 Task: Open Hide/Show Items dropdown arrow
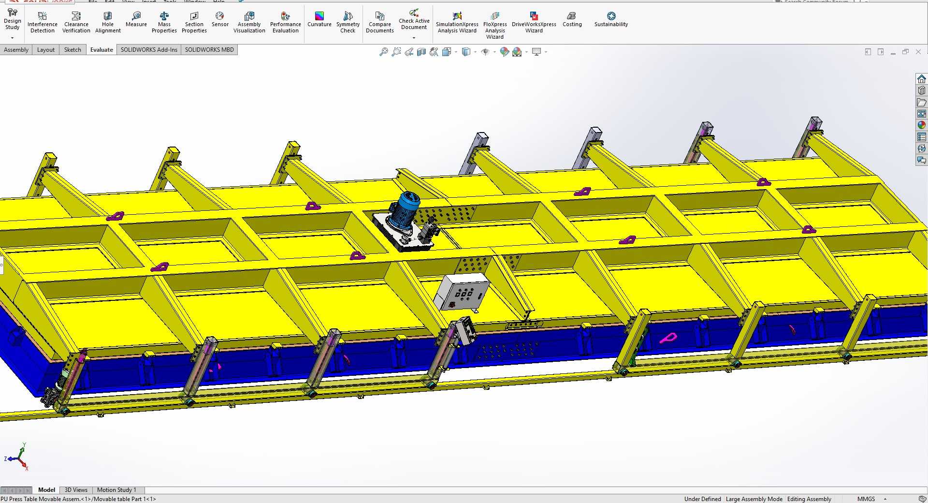click(494, 52)
